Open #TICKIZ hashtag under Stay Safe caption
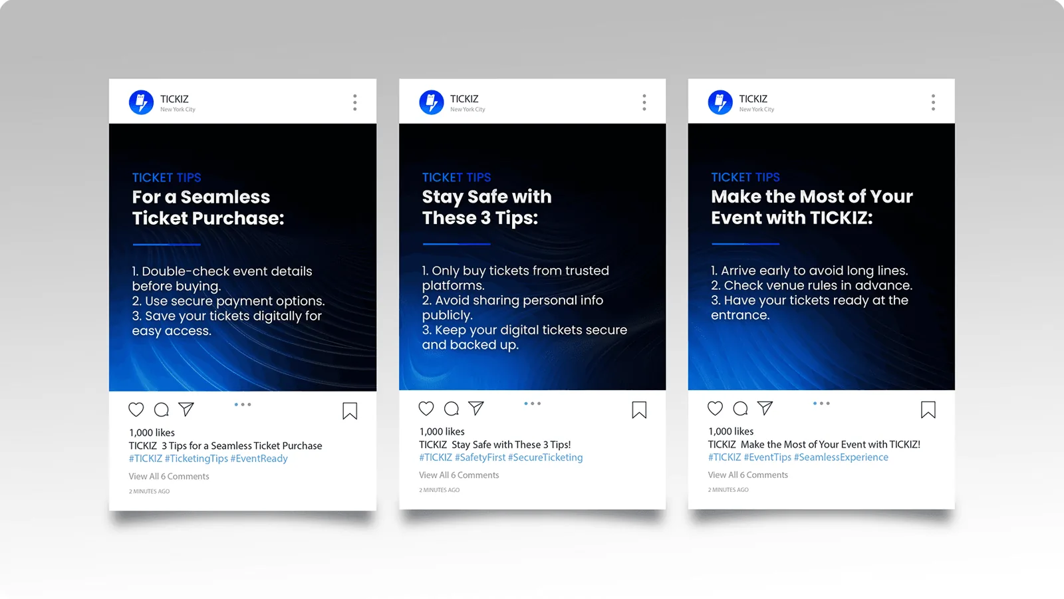Screen dimensions: 1064x599 (x=436, y=457)
